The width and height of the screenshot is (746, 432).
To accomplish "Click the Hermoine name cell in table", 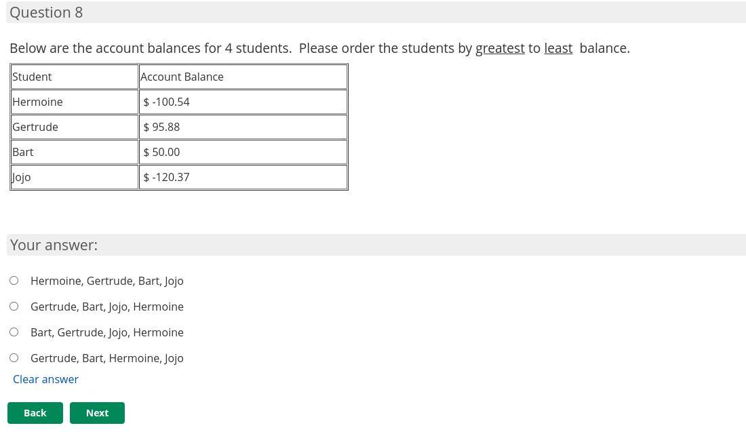I will click(x=75, y=102).
